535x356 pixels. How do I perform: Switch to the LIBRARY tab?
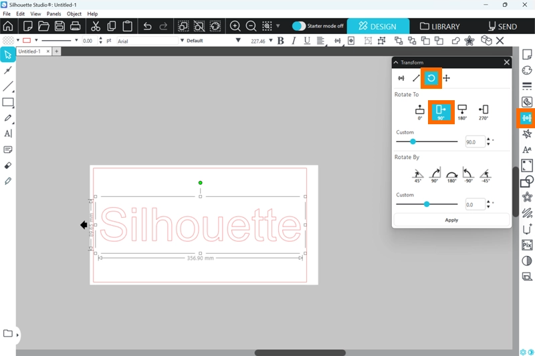[x=440, y=27]
